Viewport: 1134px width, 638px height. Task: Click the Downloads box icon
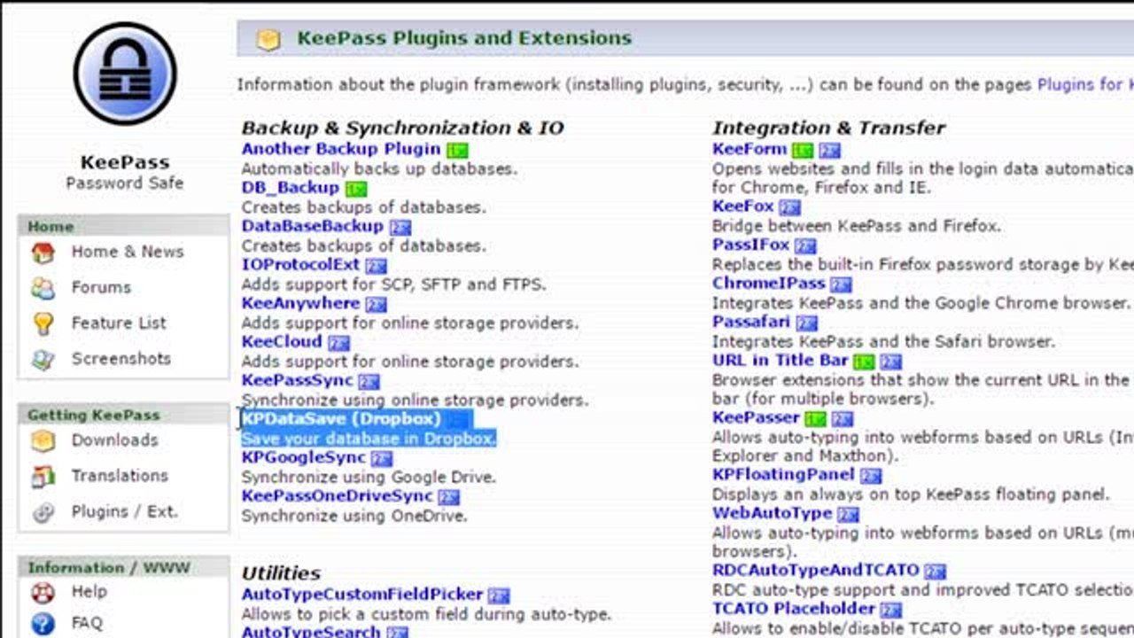pyautogui.click(x=43, y=440)
